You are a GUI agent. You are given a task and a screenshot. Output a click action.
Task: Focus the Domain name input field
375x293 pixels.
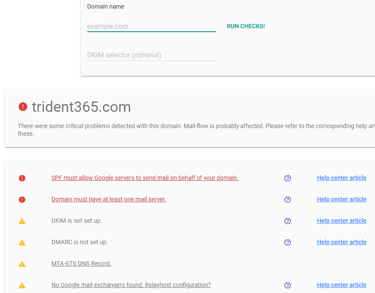151,27
